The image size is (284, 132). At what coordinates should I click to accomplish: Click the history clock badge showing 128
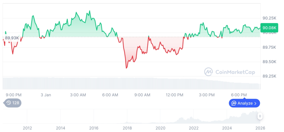(13, 103)
